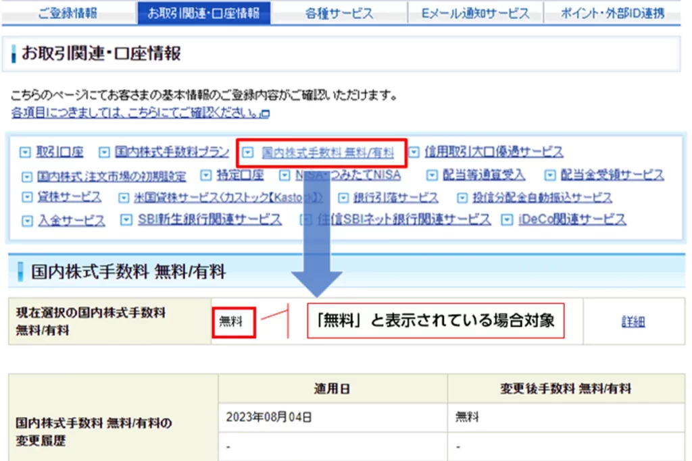Open the Eメール通知サービス tab
The width and height of the screenshot is (692, 461).
474,12
